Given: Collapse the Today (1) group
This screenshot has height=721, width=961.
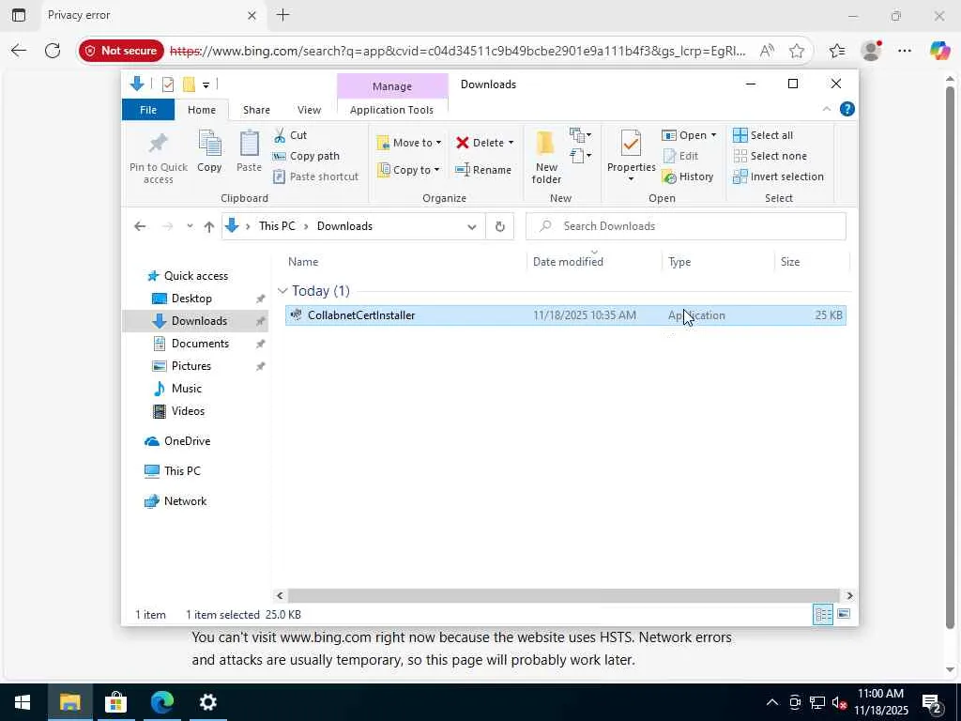Looking at the screenshot, I should [282, 291].
